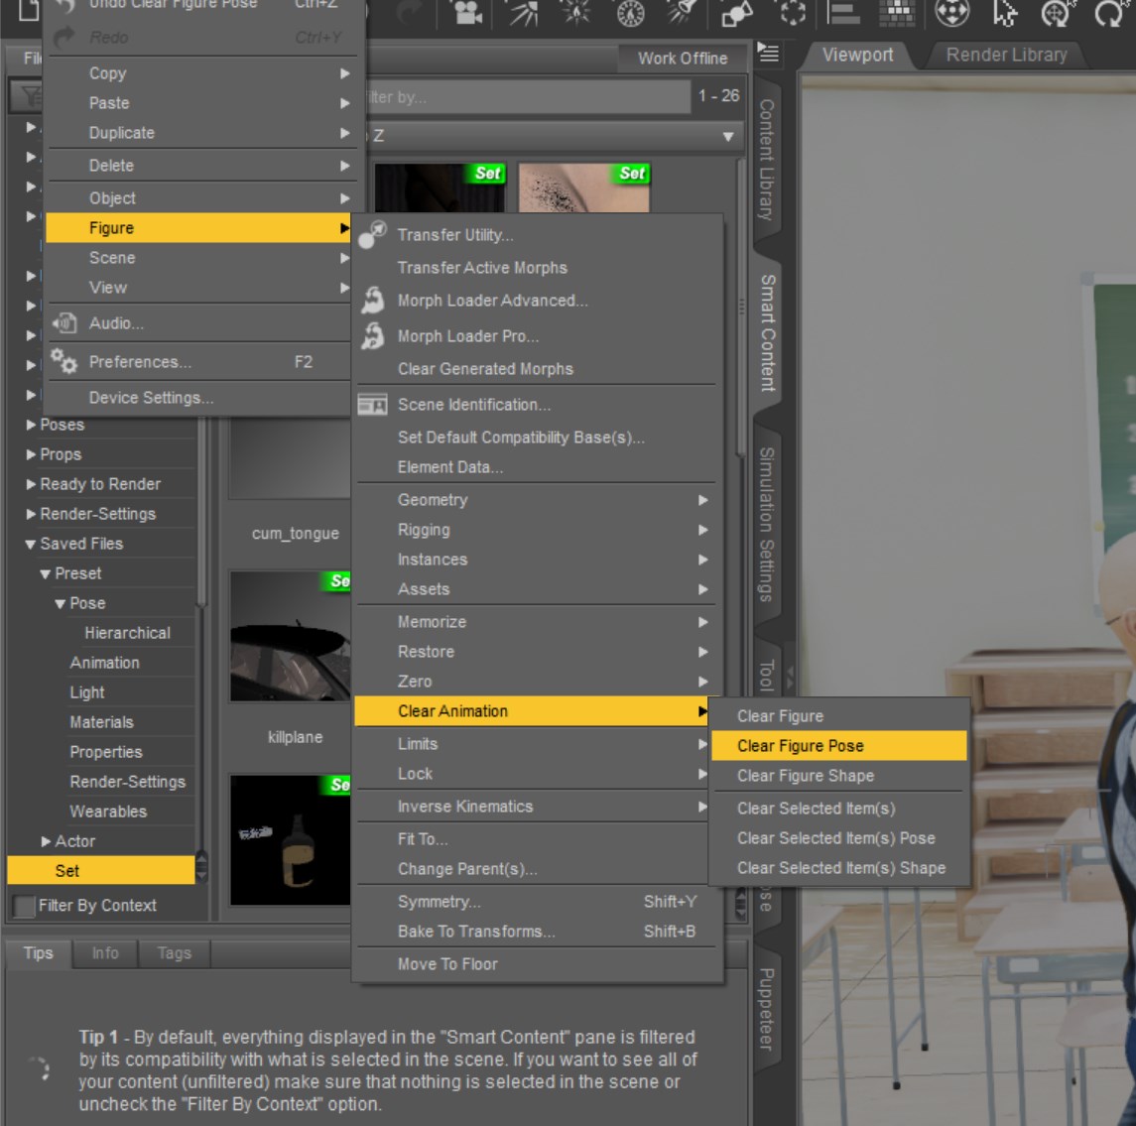Open the Puppeteer side tab

[767, 1009]
